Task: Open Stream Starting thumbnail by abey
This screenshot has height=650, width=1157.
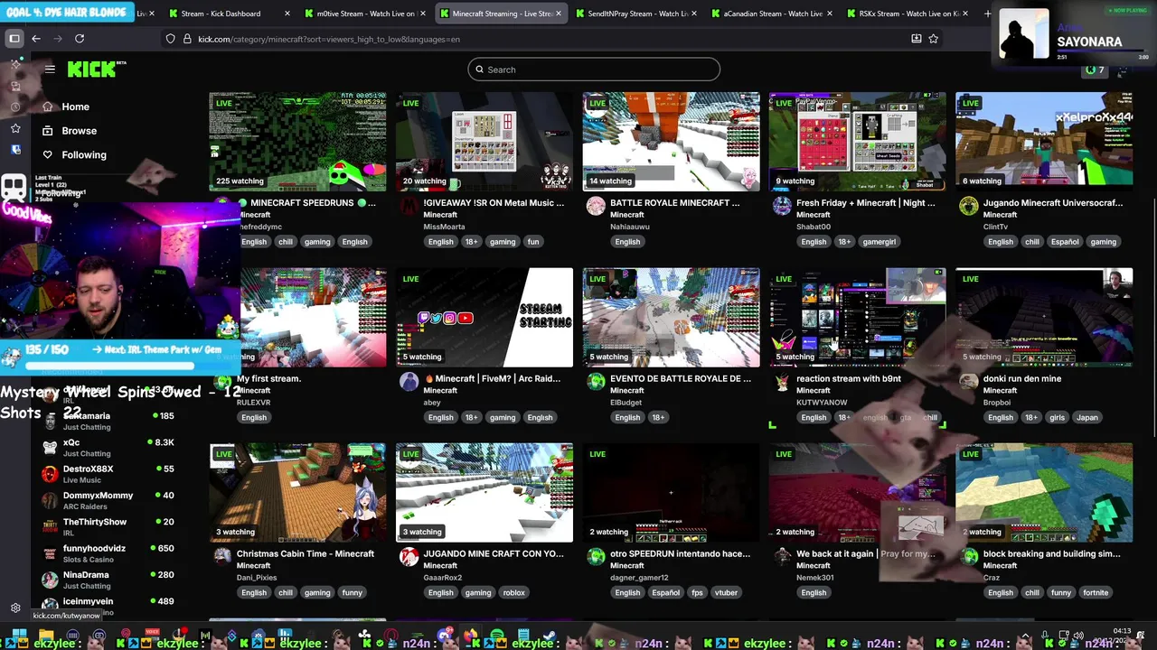Action: pos(484,317)
